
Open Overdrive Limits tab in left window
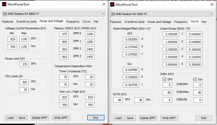[x=26, y=22]
